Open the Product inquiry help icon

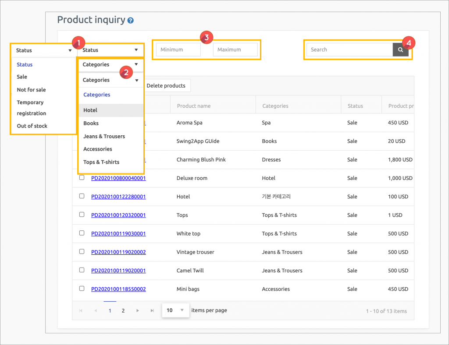click(130, 20)
